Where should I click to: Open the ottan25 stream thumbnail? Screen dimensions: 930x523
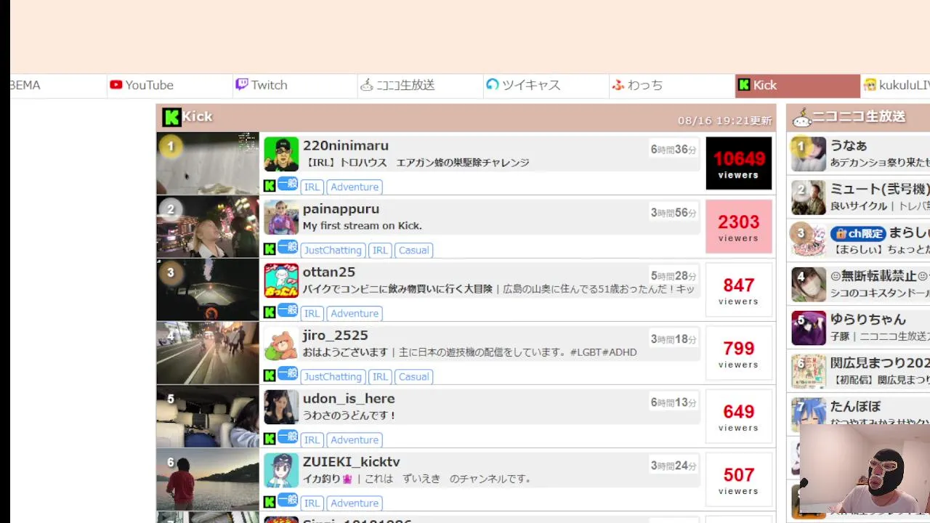coord(208,290)
